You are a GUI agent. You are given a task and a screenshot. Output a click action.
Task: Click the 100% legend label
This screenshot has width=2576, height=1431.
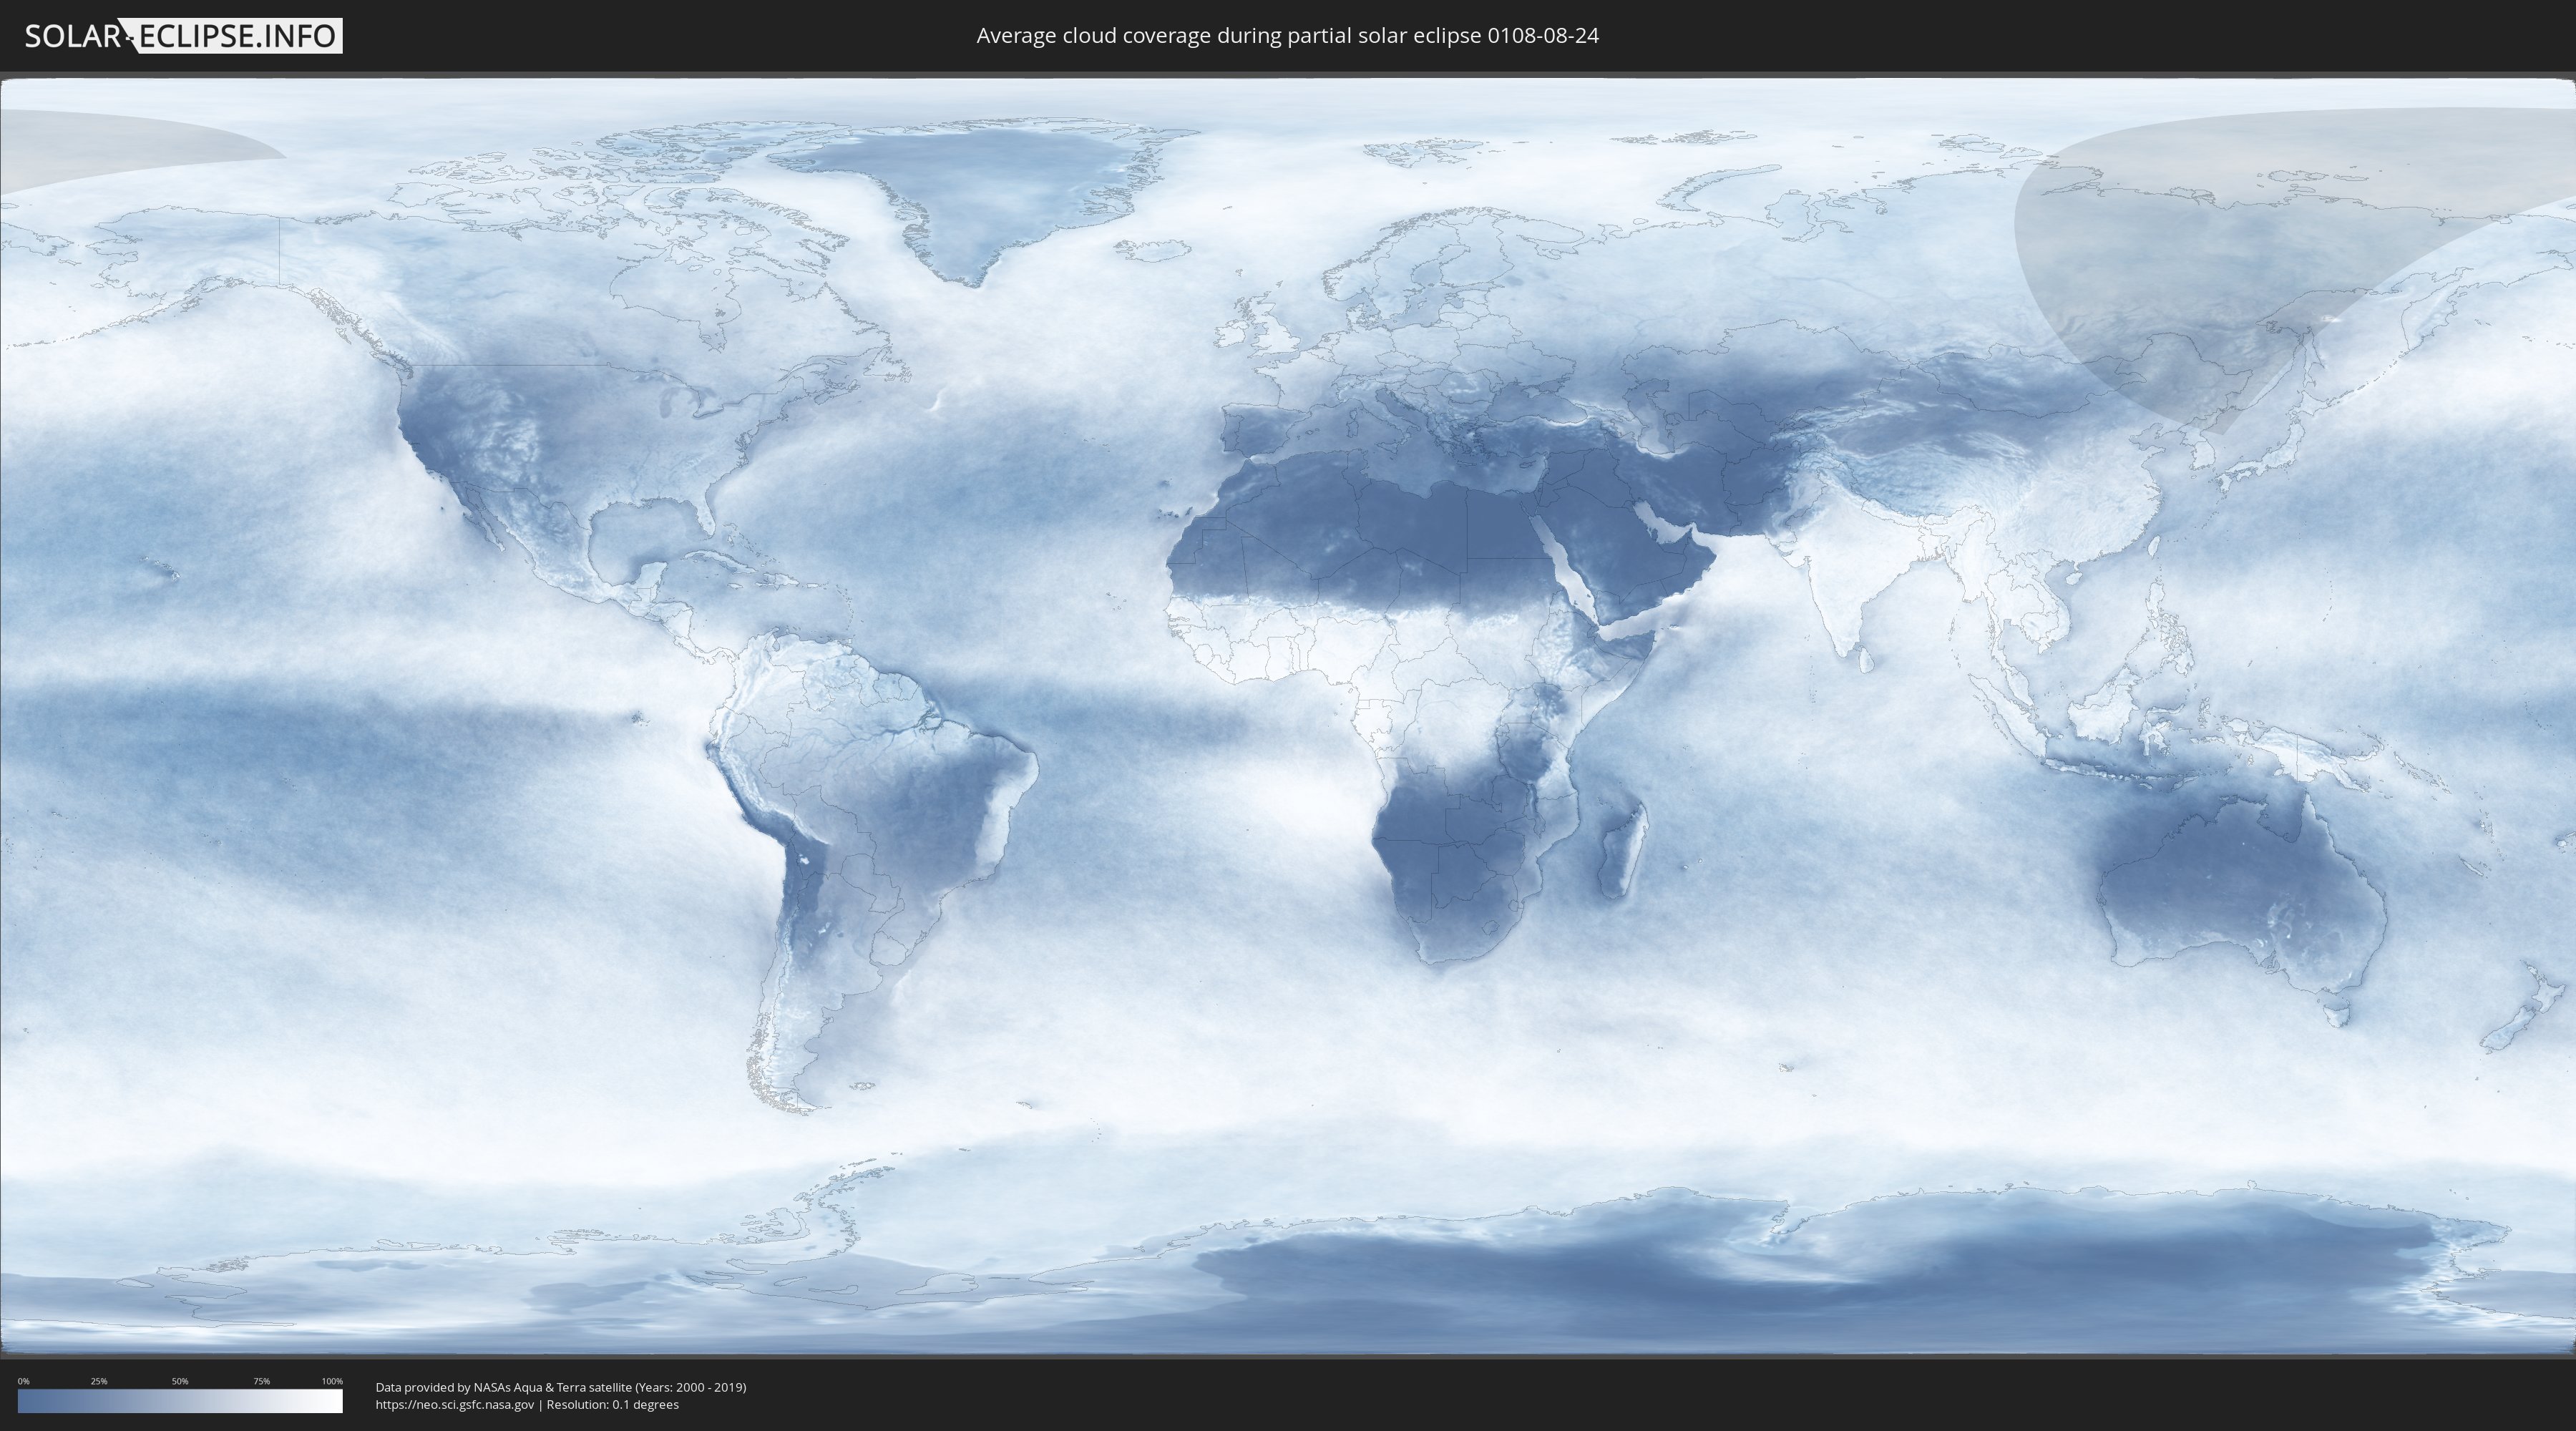tap(332, 1381)
